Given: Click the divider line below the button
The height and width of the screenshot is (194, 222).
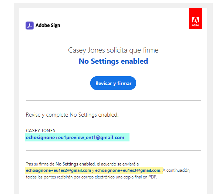Looking at the screenshot, I should [113, 100].
